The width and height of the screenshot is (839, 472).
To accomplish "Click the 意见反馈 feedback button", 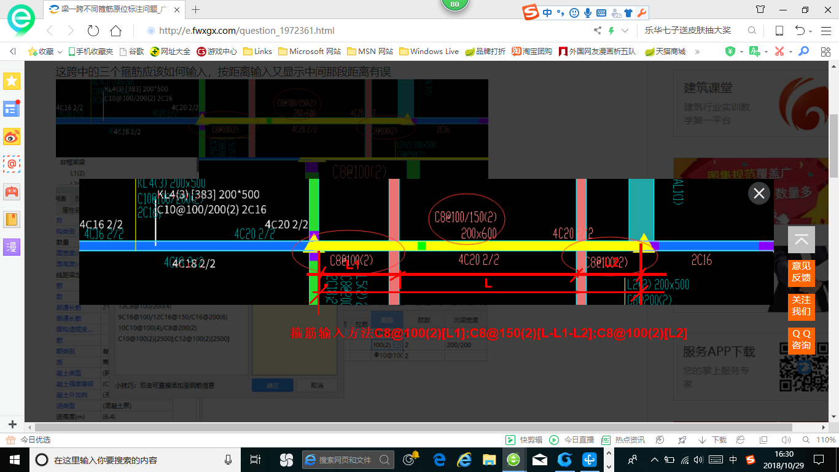I will click(802, 273).
